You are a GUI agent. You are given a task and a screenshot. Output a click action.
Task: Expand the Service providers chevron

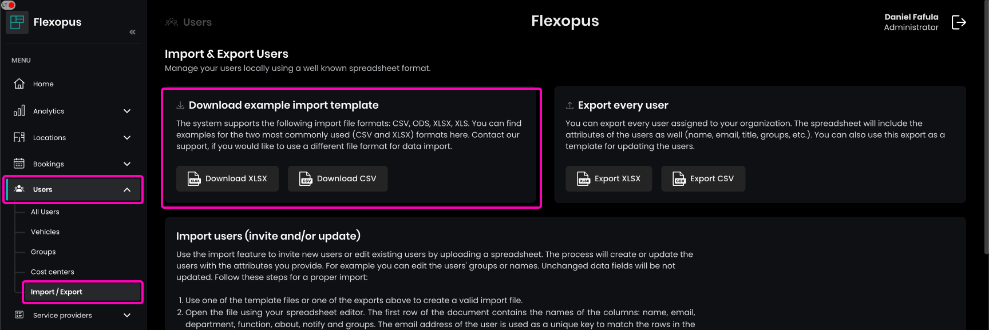(x=127, y=315)
